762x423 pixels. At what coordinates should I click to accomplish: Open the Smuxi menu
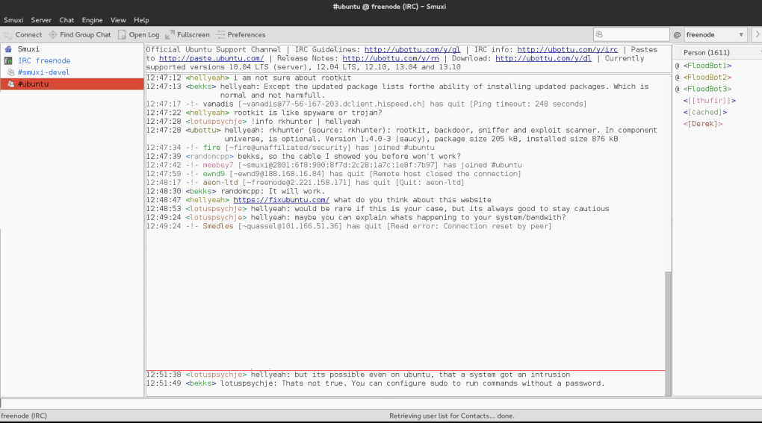(13, 20)
